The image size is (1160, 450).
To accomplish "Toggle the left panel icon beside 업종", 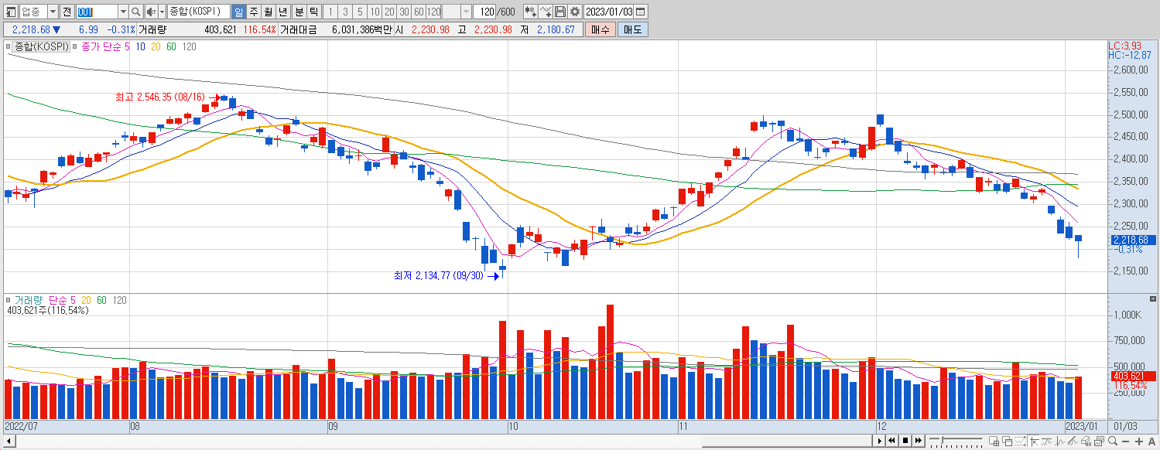I will (x=11, y=12).
